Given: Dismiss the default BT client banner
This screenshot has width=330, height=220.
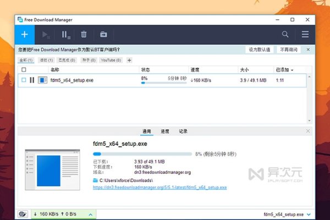Looking at the screenshot, I should [308, 50].
